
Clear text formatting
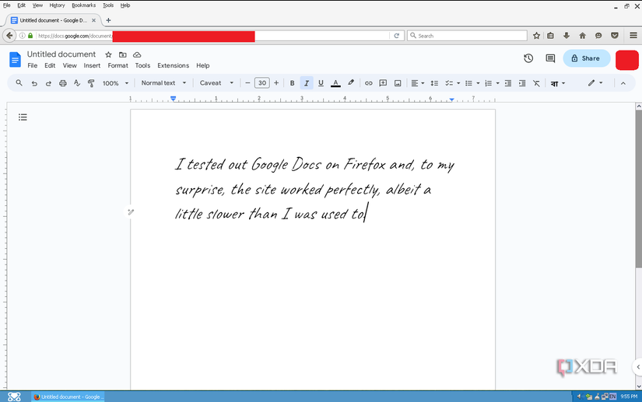(x=536, y=83)
